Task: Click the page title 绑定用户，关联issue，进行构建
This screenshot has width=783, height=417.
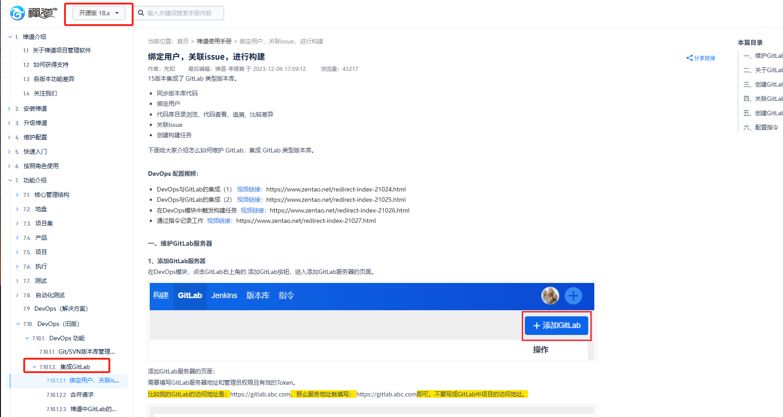Action: pos(206,56)
